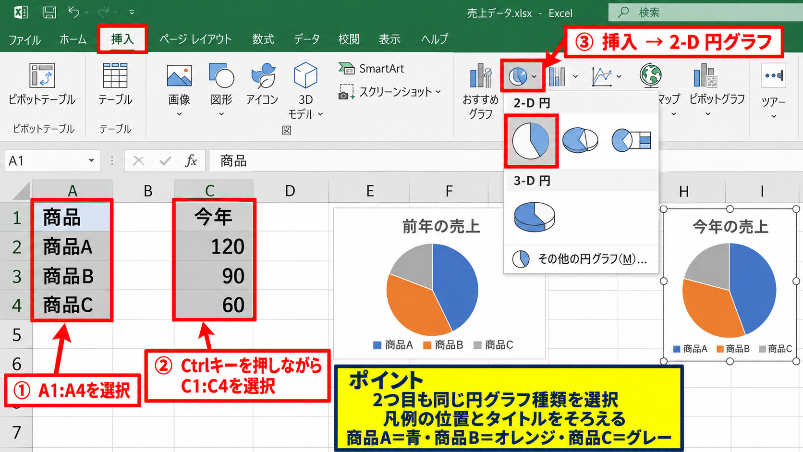The width and height of the screenshot is (803, 452).
Task: Expand the Name Box dropdown arrow
Action: [91, 160]
